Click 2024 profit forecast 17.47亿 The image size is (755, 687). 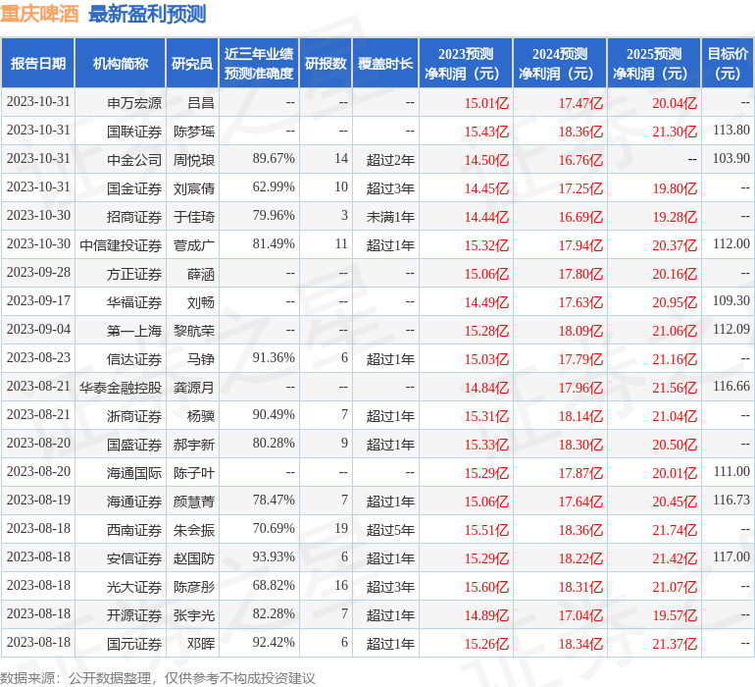pyautogui.click(x=580, y=103)
